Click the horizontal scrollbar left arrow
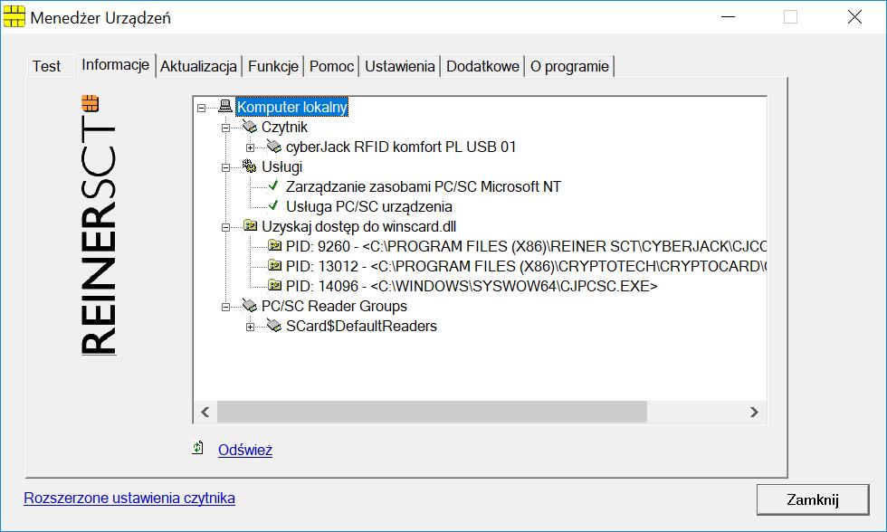The height and width of the screenshot is (532, 887). coord(205,413)
